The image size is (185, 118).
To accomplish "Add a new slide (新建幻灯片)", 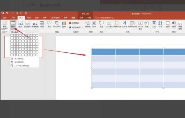I will [x=5, y=25].
